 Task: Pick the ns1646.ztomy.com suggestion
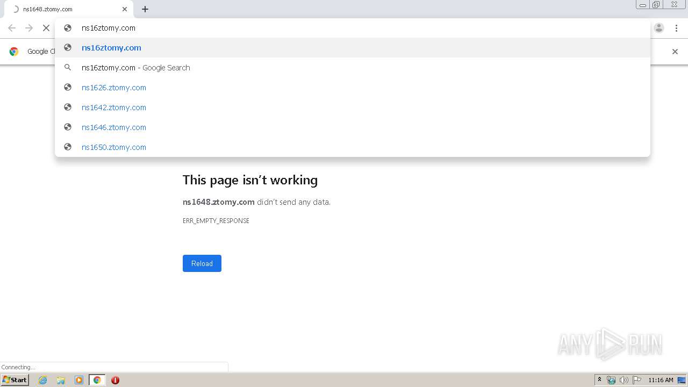point(353,127)
